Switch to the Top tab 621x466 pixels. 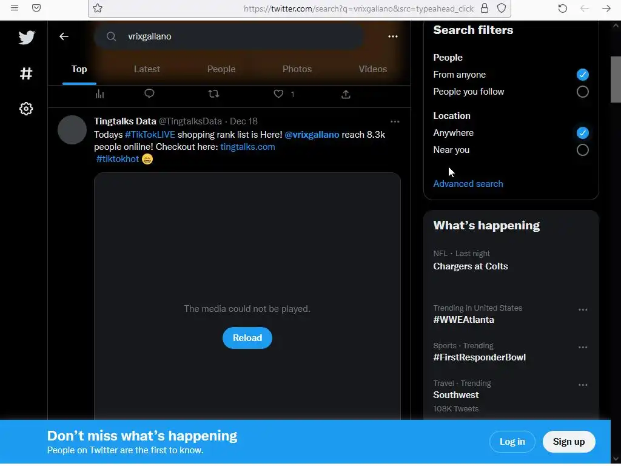coord(79,69)
